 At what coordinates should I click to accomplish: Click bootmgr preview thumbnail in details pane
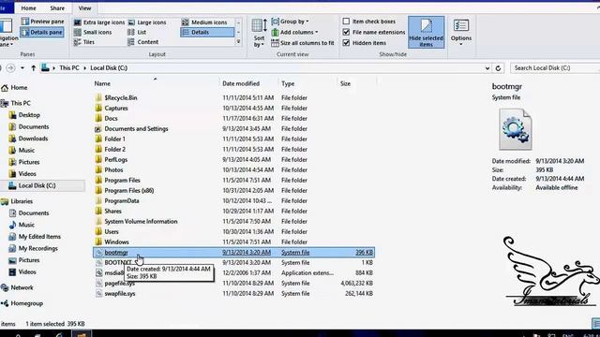[515, 129]
